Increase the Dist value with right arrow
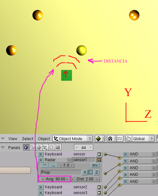This screenshot has height=196, width=158. pyautogui.click(x=97, y=179)
